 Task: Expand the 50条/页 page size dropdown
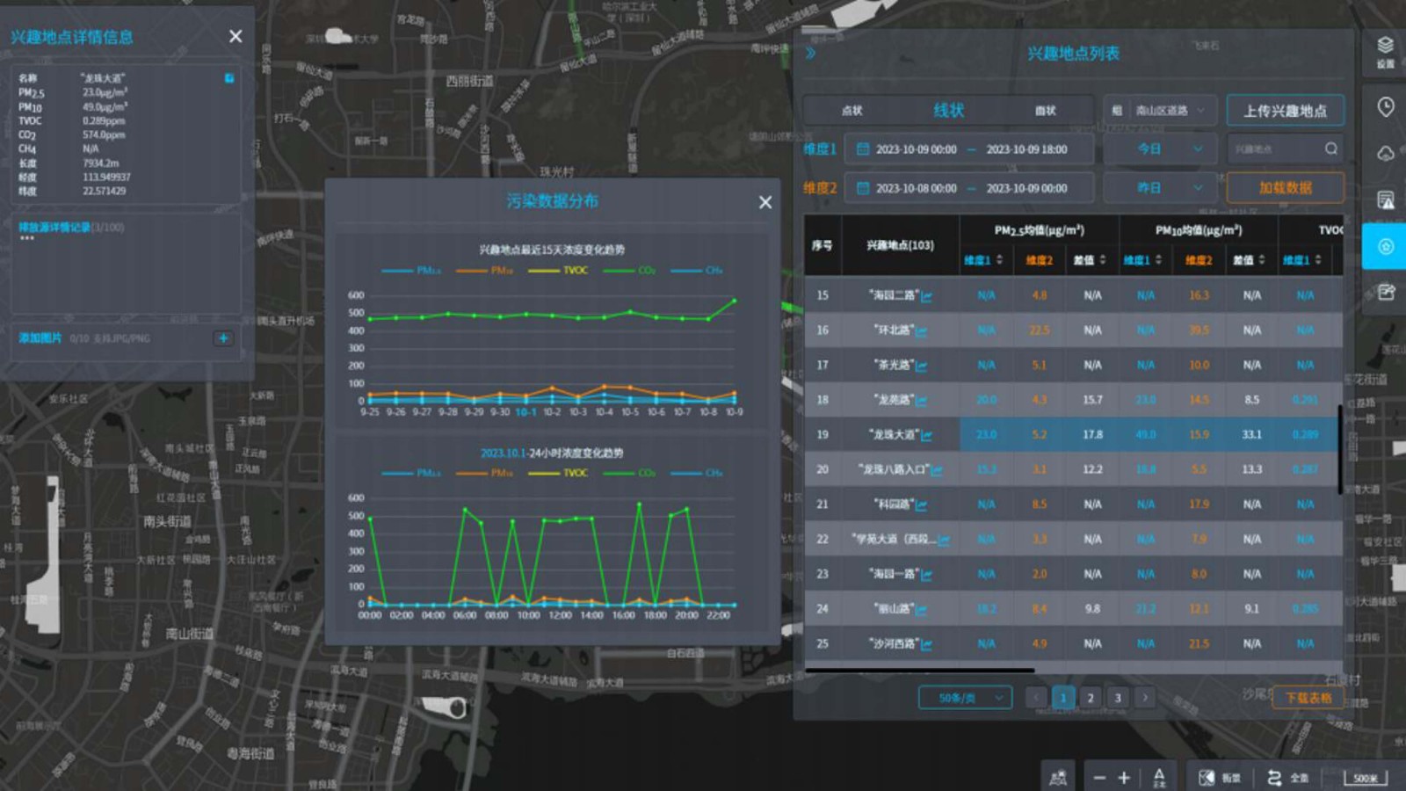(964, 698)
